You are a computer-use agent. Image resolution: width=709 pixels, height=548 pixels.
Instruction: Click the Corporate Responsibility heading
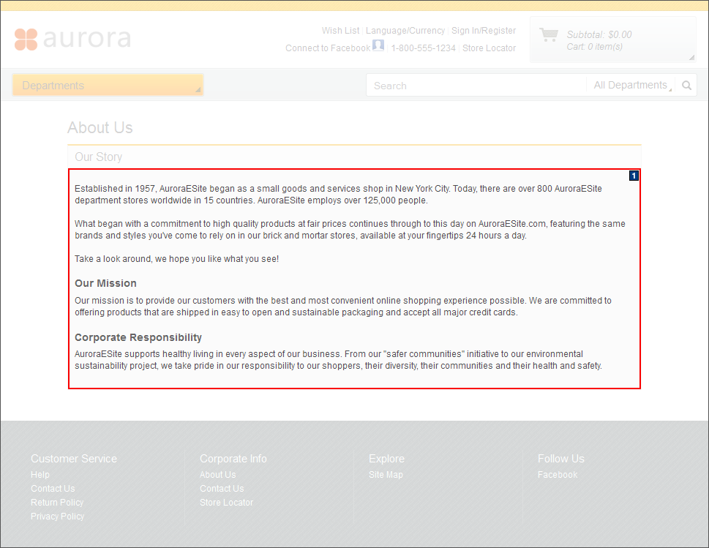coord(138,337)
